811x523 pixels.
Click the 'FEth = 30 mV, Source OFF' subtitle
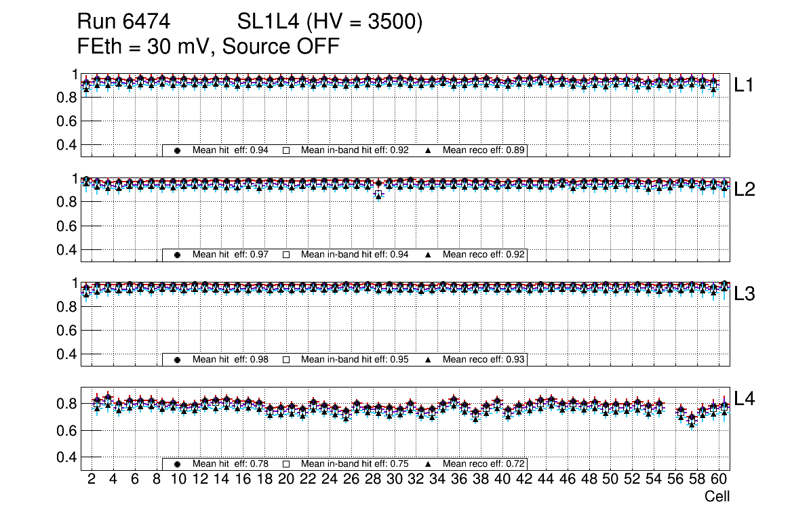pyautogui.click(x=208, y=47)
